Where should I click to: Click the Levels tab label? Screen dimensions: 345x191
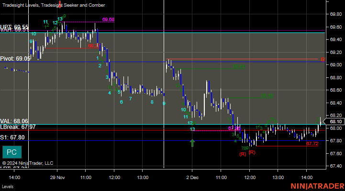(x=8, y=187)
